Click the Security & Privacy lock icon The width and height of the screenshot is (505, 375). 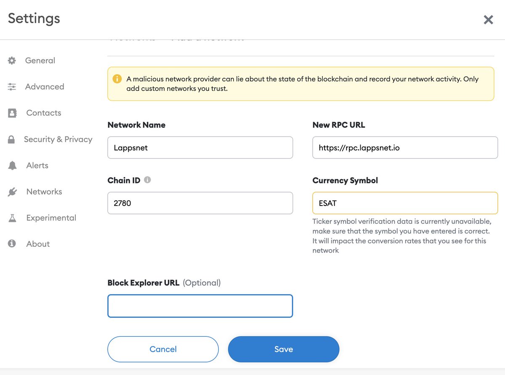click(11, 139)
